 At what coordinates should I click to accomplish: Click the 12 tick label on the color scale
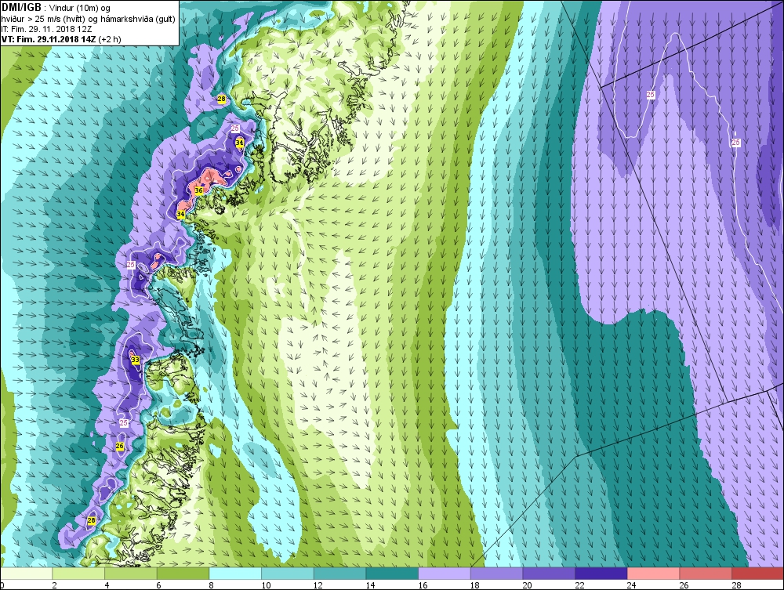coord(318,585)
